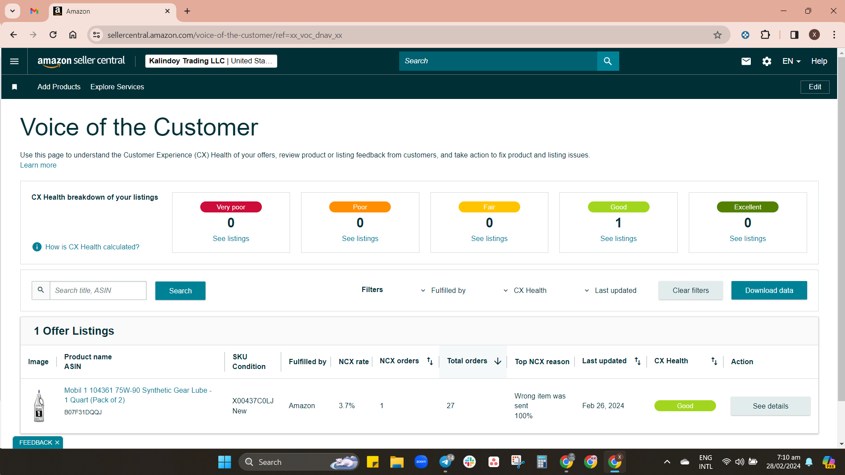
Task: Open the messages envelope icon
Action: pos(746,61)
